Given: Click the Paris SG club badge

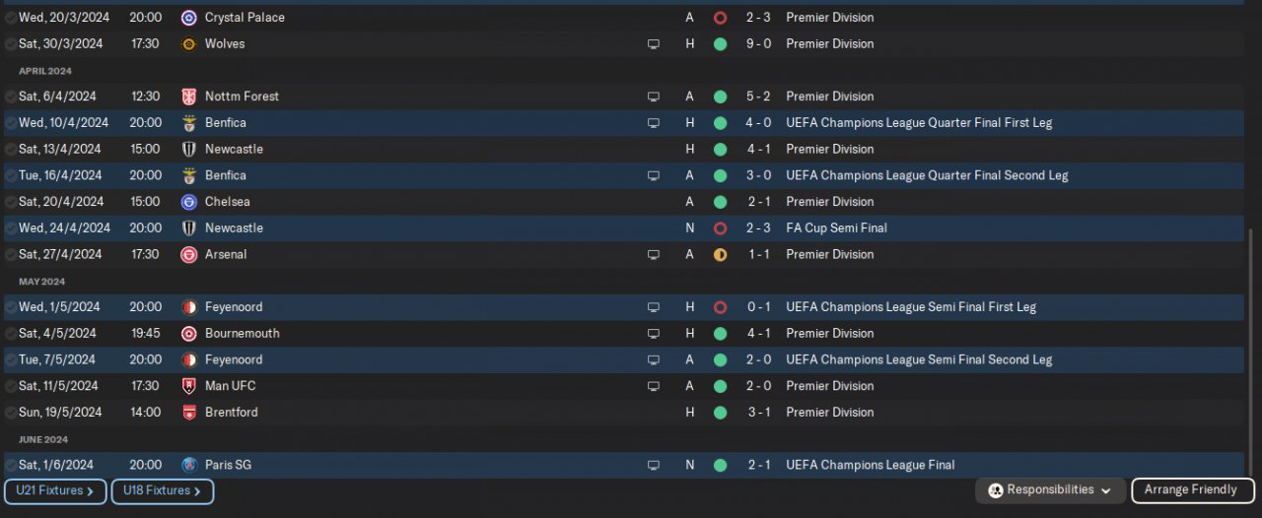Looking at the screenshot, I should 189,465.
